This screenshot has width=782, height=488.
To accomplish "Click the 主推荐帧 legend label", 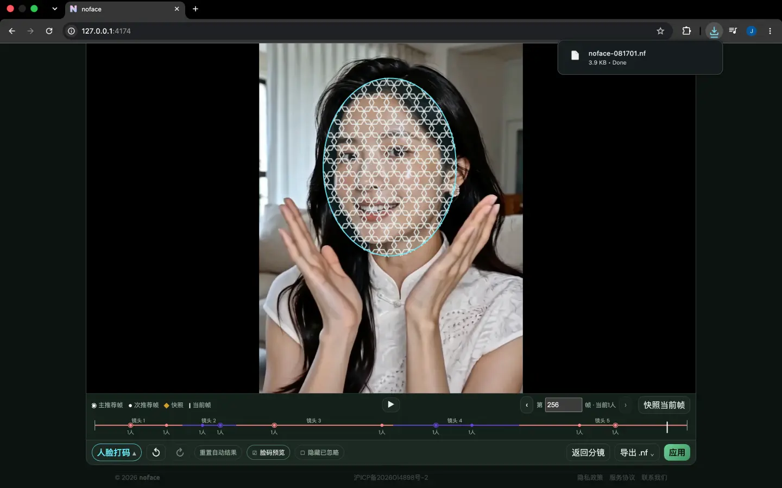I will coord(110,405).
